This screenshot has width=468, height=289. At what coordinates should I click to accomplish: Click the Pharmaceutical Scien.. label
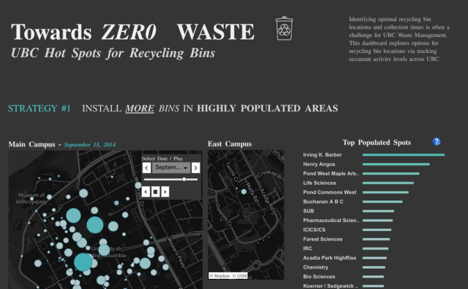tap(331, 220)
